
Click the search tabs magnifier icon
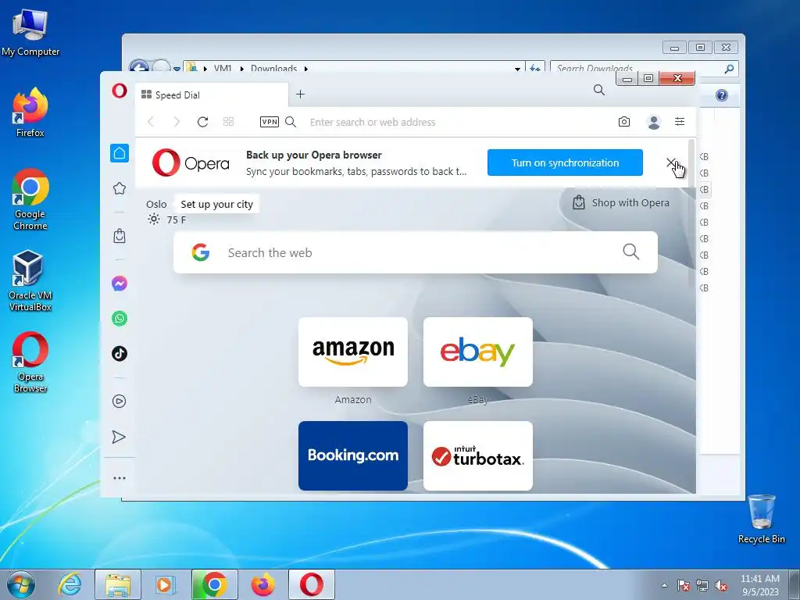point(599,91)
